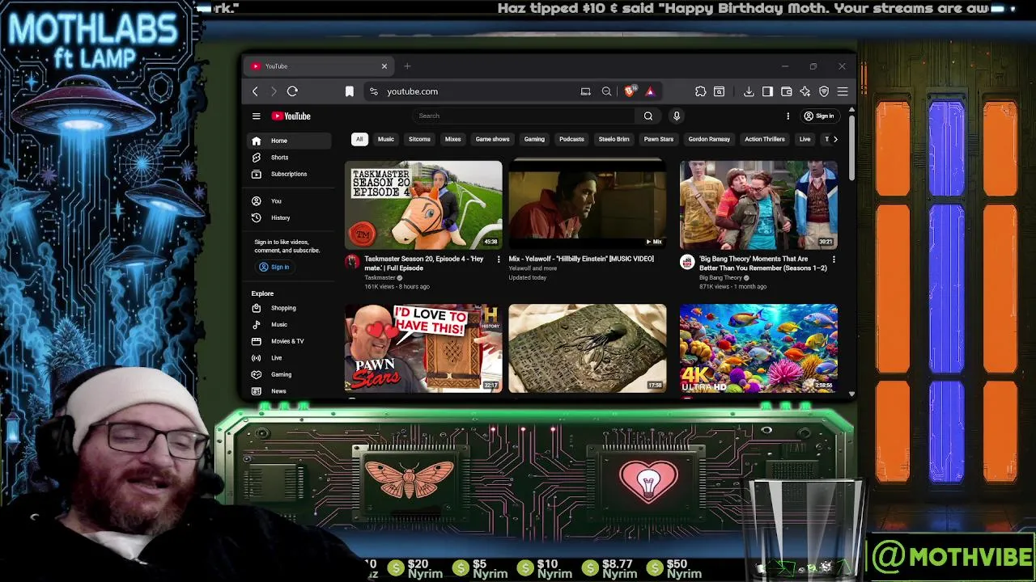
Task: Open the Big Bang Theory moments thumbnail
Action: pyautogui.click(x=758, y=205)
